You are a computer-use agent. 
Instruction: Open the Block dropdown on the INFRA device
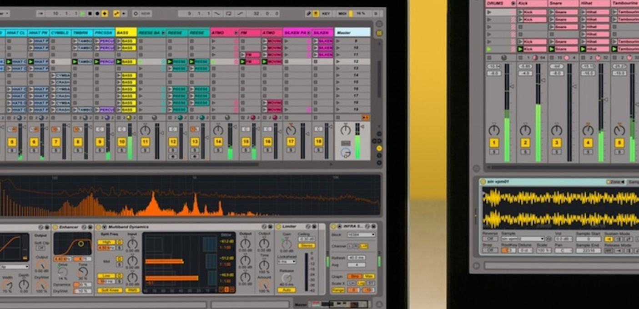(x=361, y=234)
